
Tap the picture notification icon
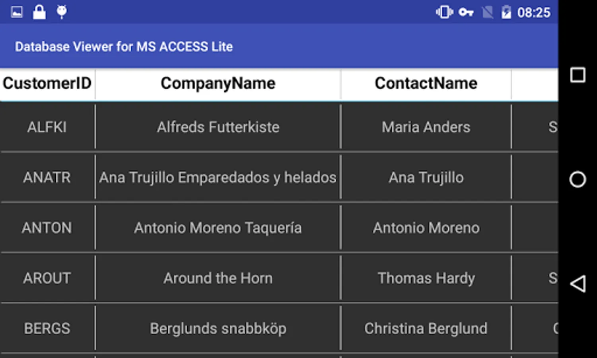17,12
